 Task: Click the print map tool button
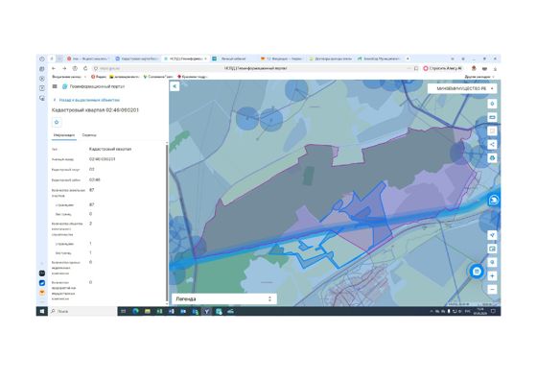coord(492,158)
